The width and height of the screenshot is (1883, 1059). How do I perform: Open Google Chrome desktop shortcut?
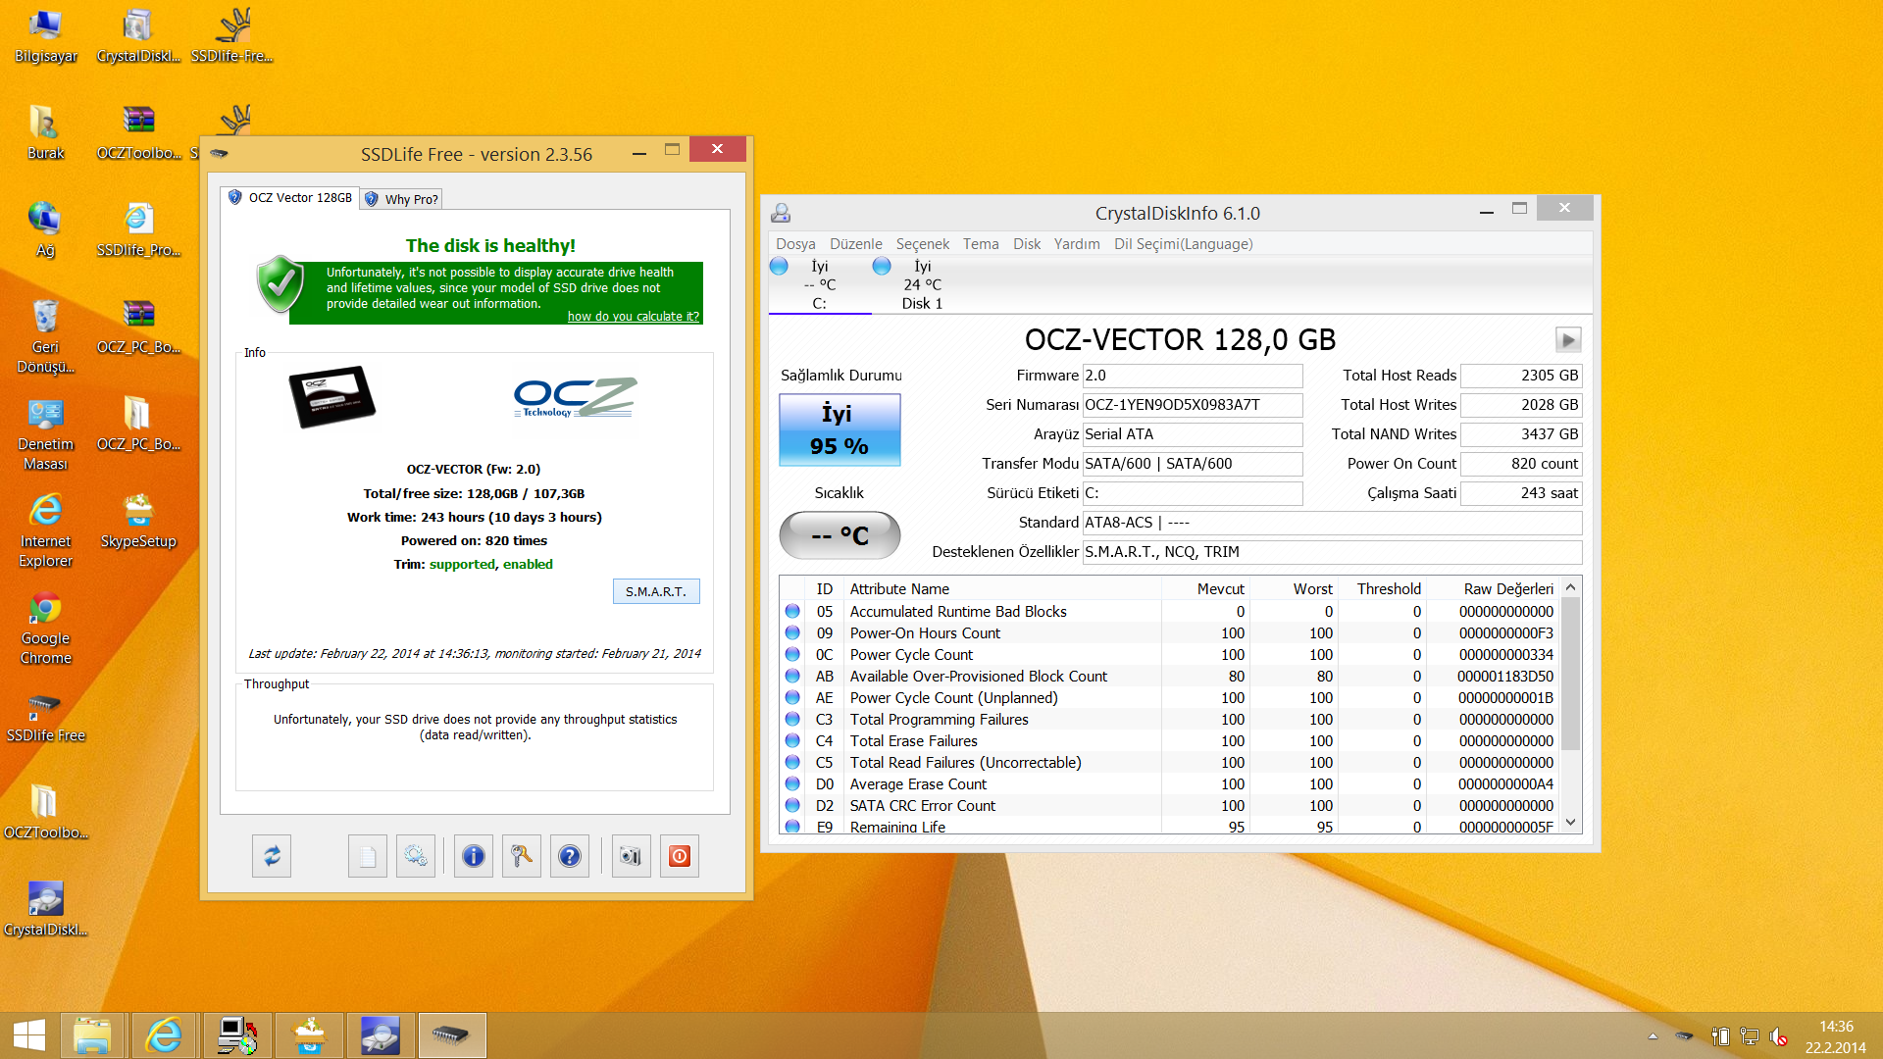[45, 628]
